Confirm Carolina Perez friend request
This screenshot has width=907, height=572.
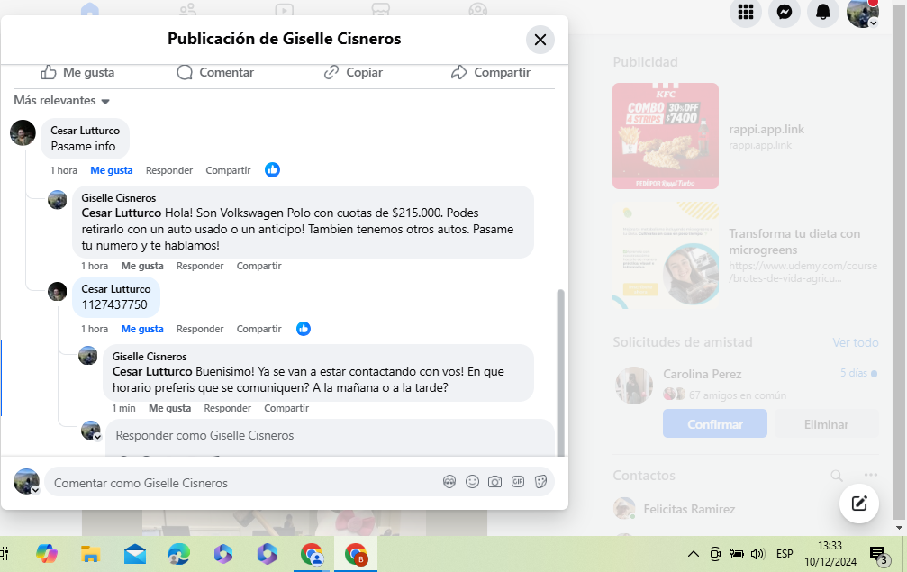(x=714, y=424)
